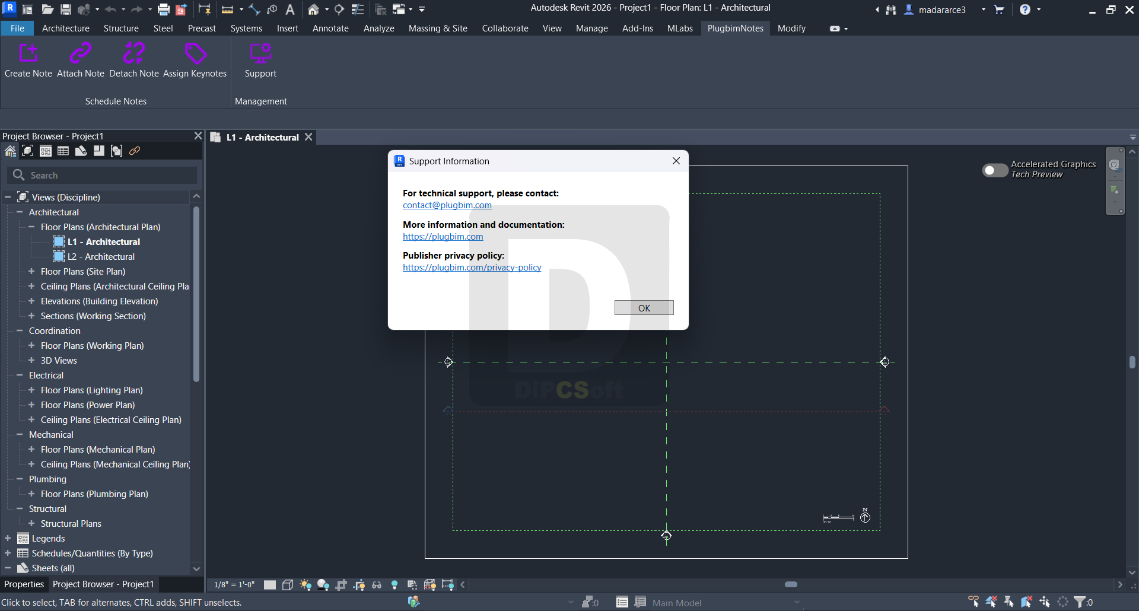The image size is (1139, 611).
Task: Switch to the Annotate ribbon tab
Action: [x=330, y=28]
